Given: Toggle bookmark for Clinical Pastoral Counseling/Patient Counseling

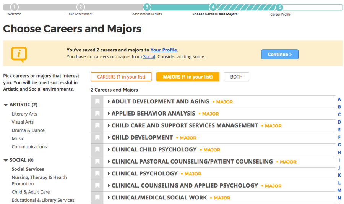Looking at the screenshot, I should coord(97,162).
